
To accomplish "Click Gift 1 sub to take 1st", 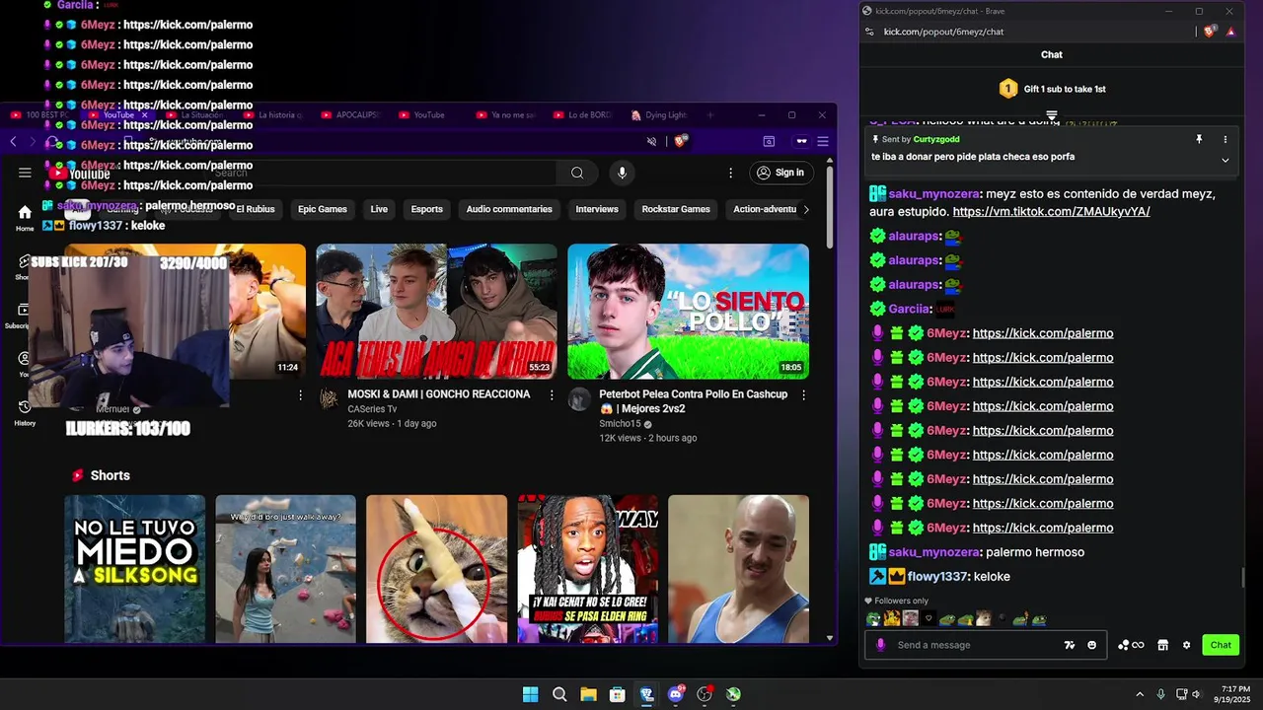I will 1052,89.
